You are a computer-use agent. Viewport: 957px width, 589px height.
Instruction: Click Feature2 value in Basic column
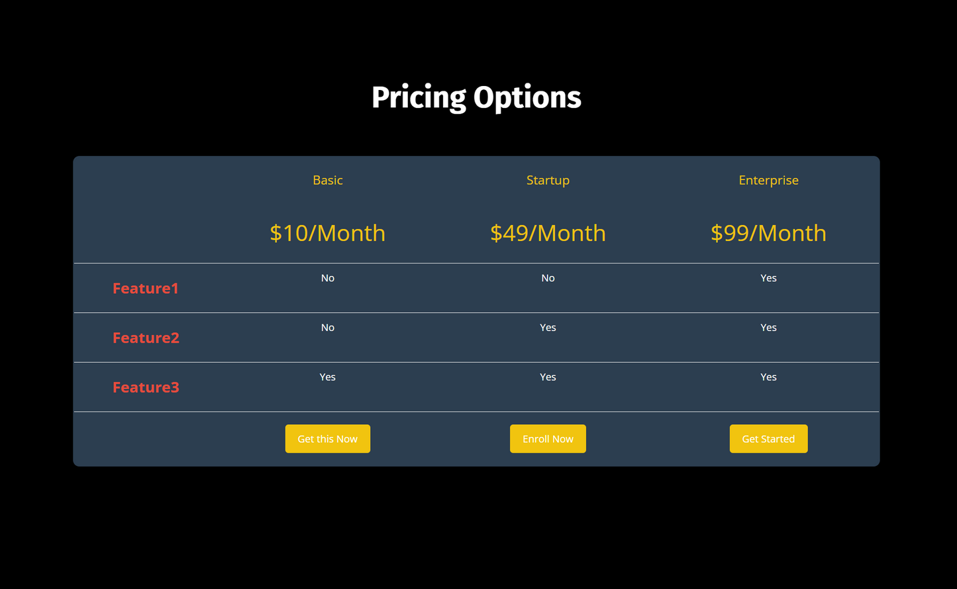tap(327, 328)
